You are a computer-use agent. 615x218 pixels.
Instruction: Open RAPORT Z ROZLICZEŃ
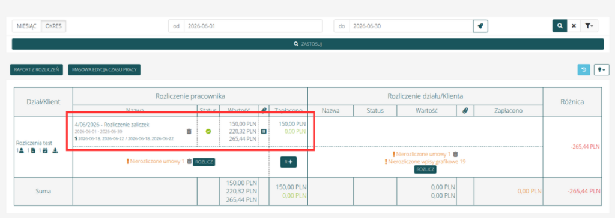pyautogui.click(x=37, y=70)
